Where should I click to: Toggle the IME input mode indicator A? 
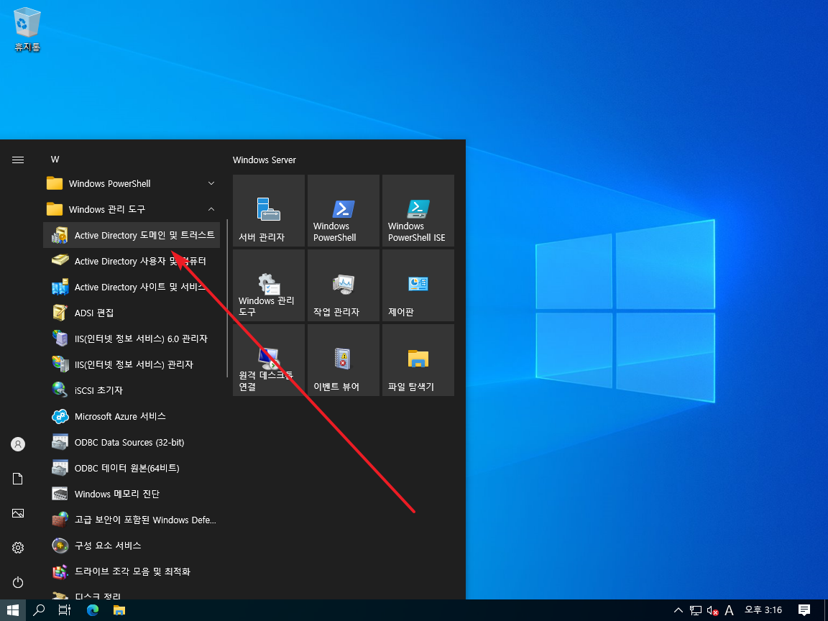pyautogui.click(x=730, y=610)
